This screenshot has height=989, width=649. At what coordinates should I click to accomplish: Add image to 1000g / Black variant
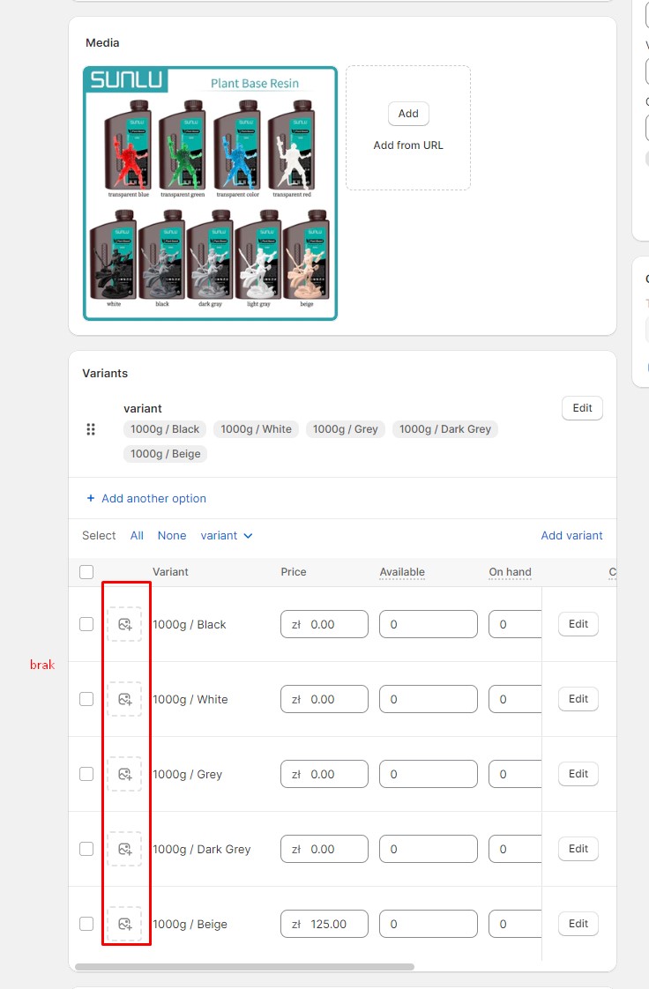(x=124, y=624)
